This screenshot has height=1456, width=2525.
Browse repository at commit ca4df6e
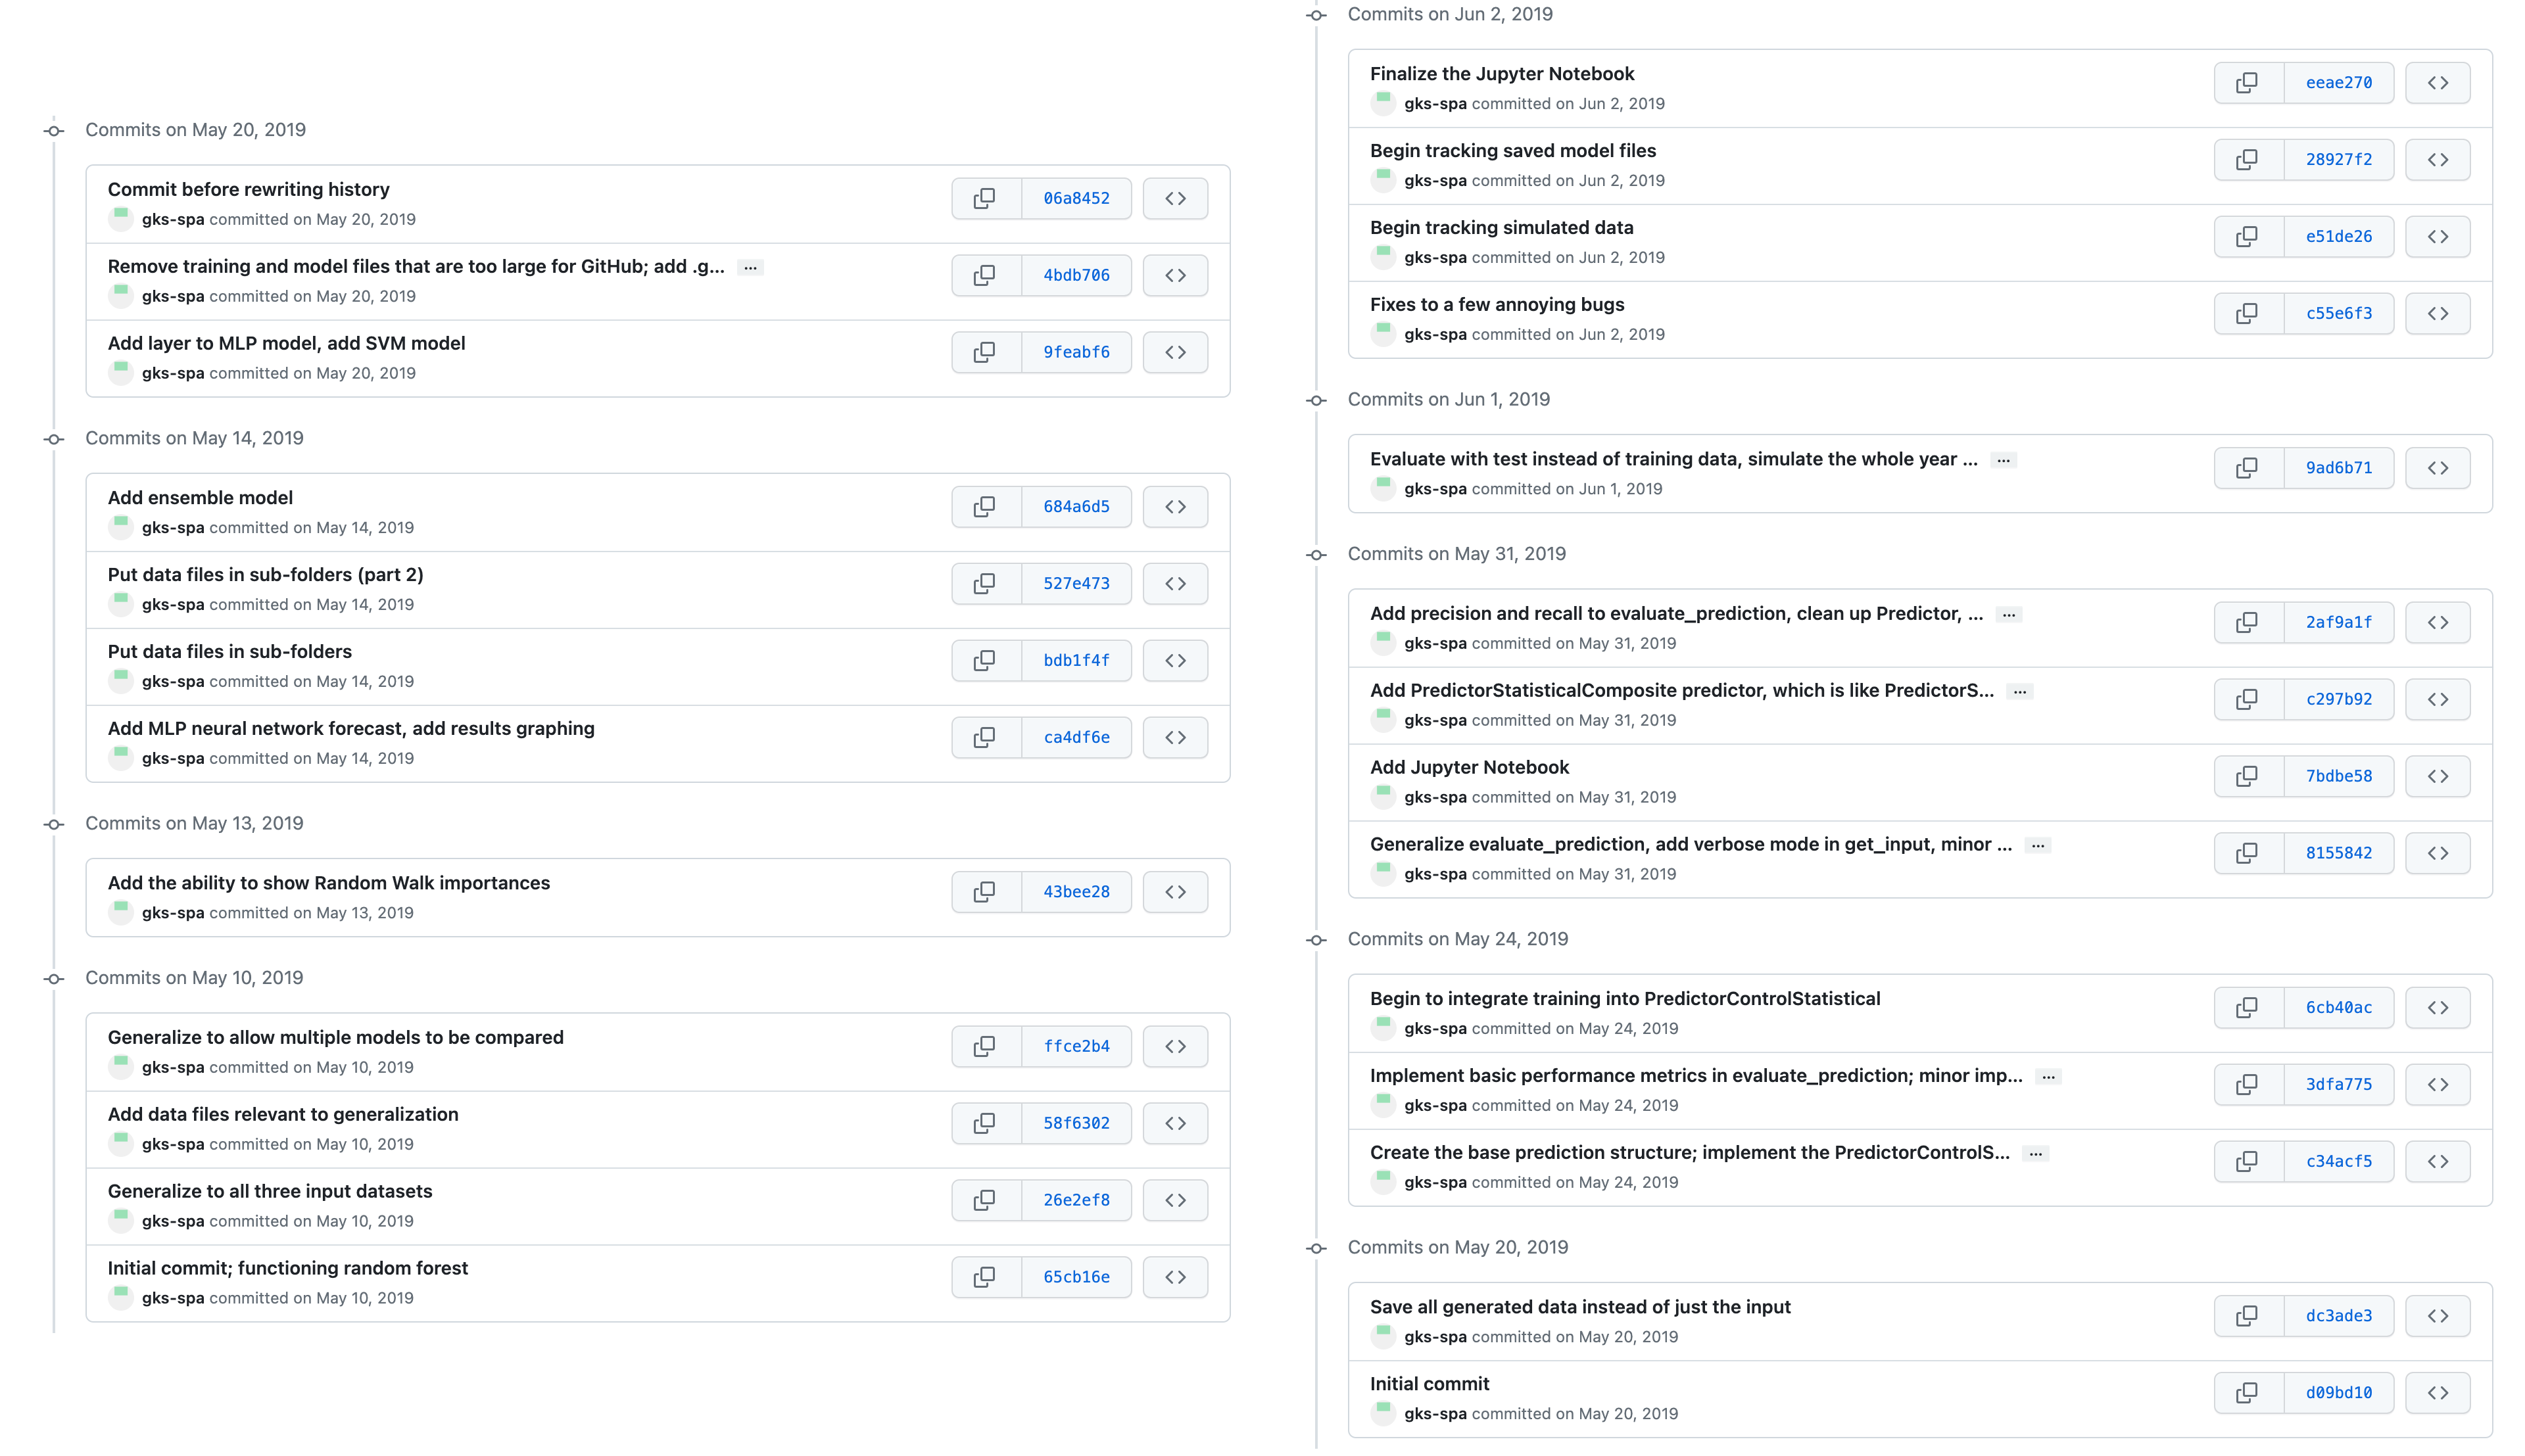coord(1176,738)
